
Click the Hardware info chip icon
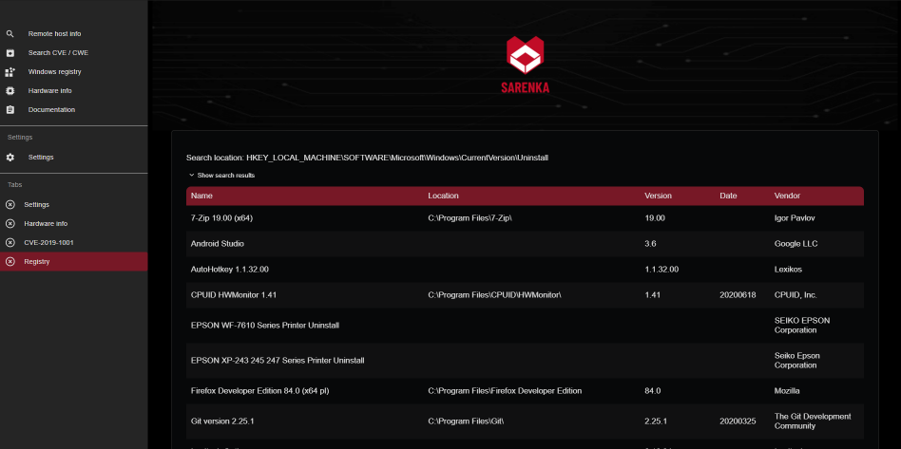(x=10, y=91)
